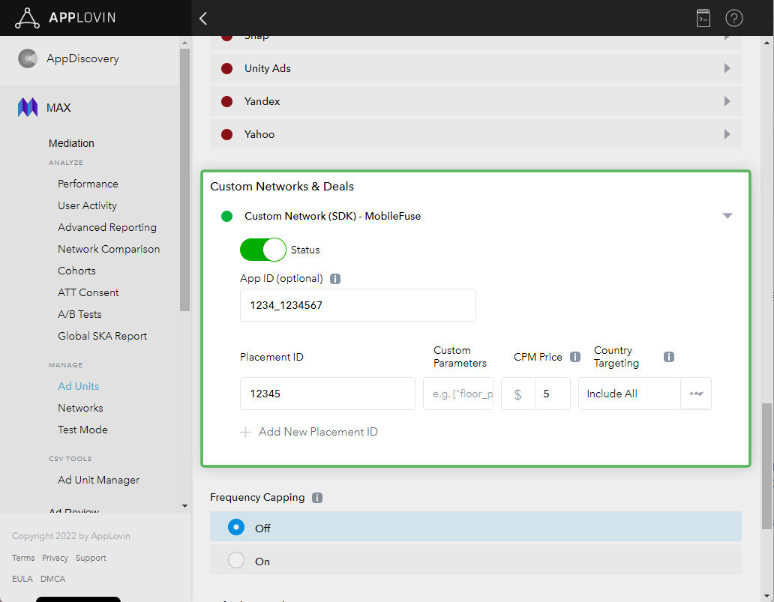Click the Custom Networks & Deals heading
Screen dimensions: 774x602
(x=282, y=187)
